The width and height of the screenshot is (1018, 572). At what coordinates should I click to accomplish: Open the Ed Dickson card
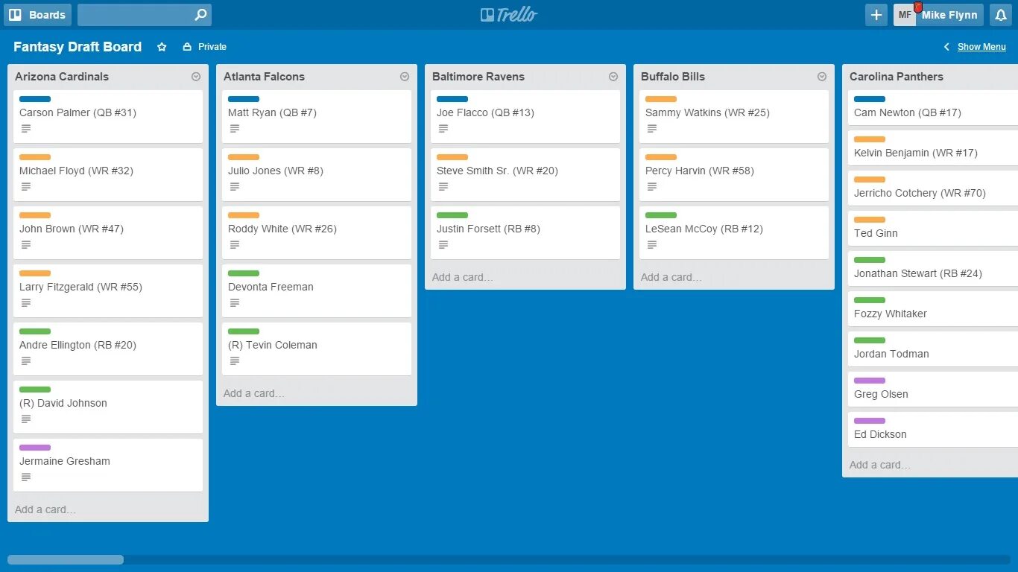[933, 429]
